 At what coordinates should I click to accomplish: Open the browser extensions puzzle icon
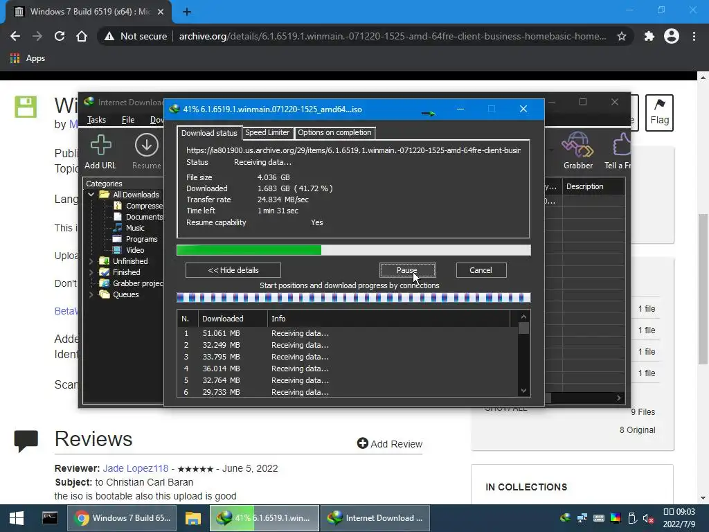(x=649, y=36)
